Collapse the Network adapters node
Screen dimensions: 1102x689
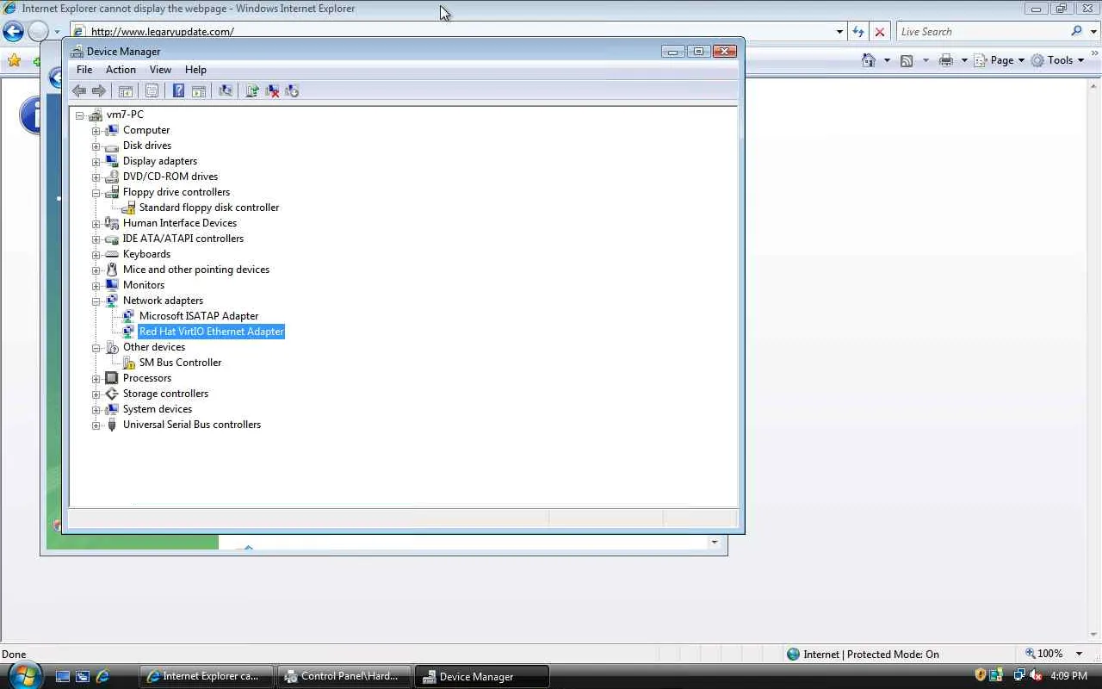(x=96, y=301)
